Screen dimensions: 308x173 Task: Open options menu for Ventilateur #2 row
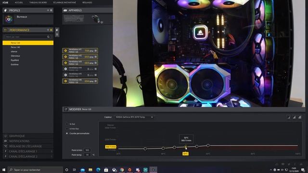(96, 57)
